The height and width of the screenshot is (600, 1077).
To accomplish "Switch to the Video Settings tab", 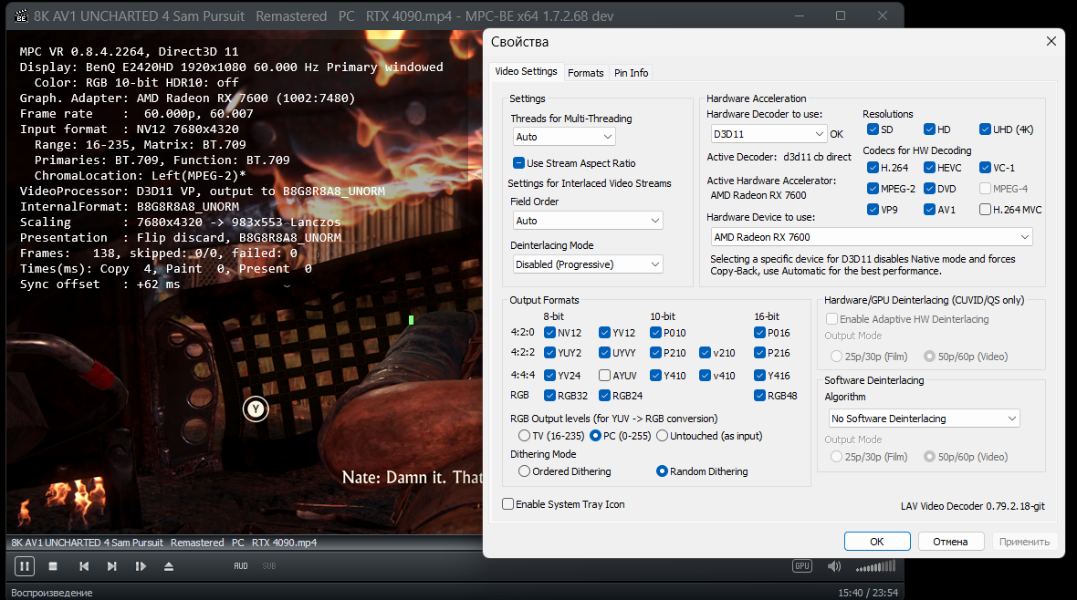I will tap(526, 71).
